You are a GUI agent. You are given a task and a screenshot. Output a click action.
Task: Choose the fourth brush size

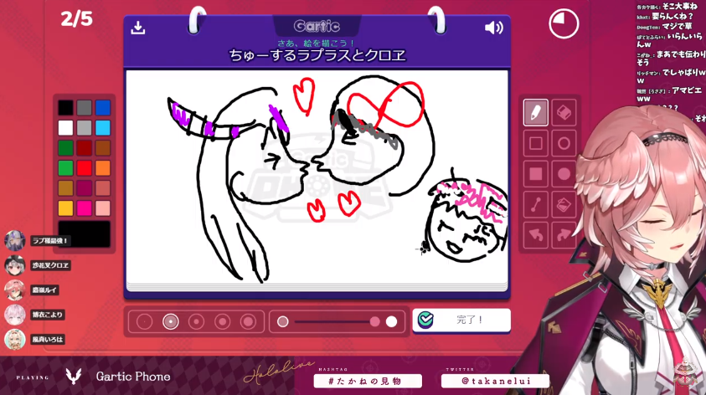pos(223,321)
